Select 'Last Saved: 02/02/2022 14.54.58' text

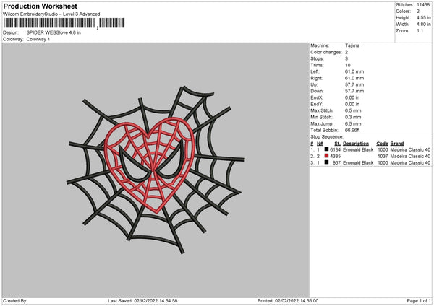(x=142, y=301)
